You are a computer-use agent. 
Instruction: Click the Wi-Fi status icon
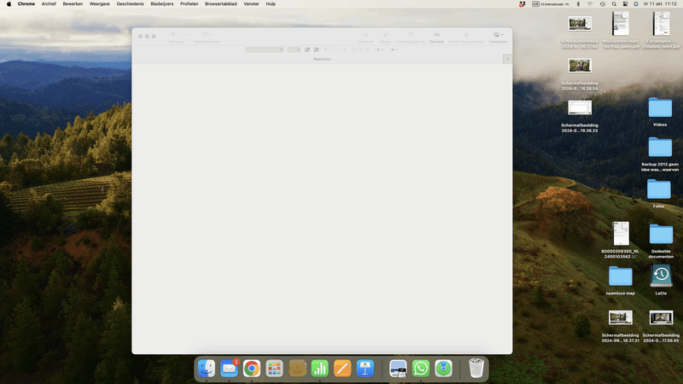tap(590, 4)
